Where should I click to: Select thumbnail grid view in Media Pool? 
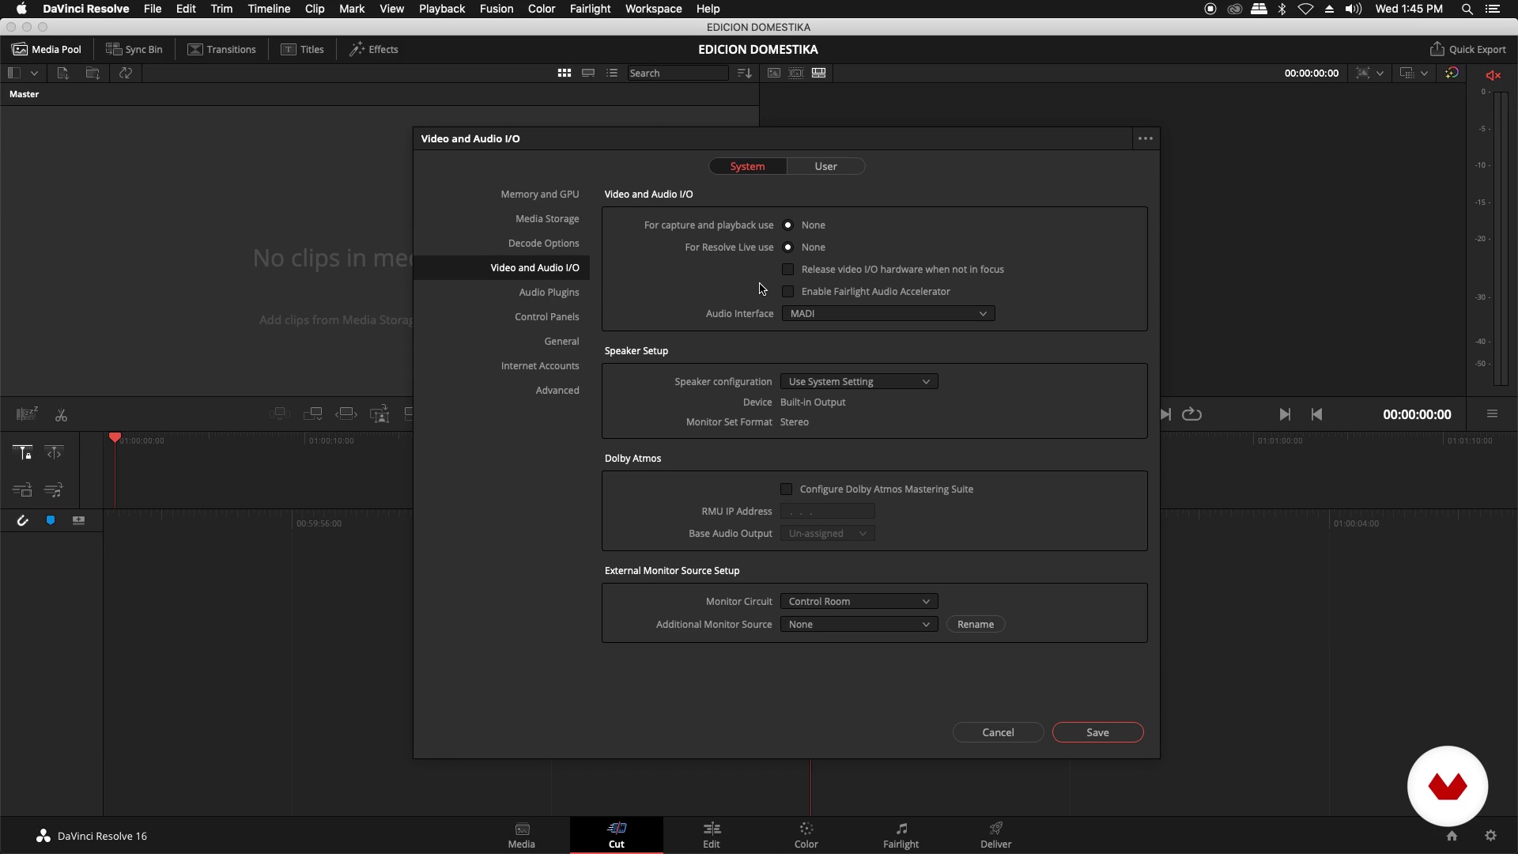click(x=564, y=73)
